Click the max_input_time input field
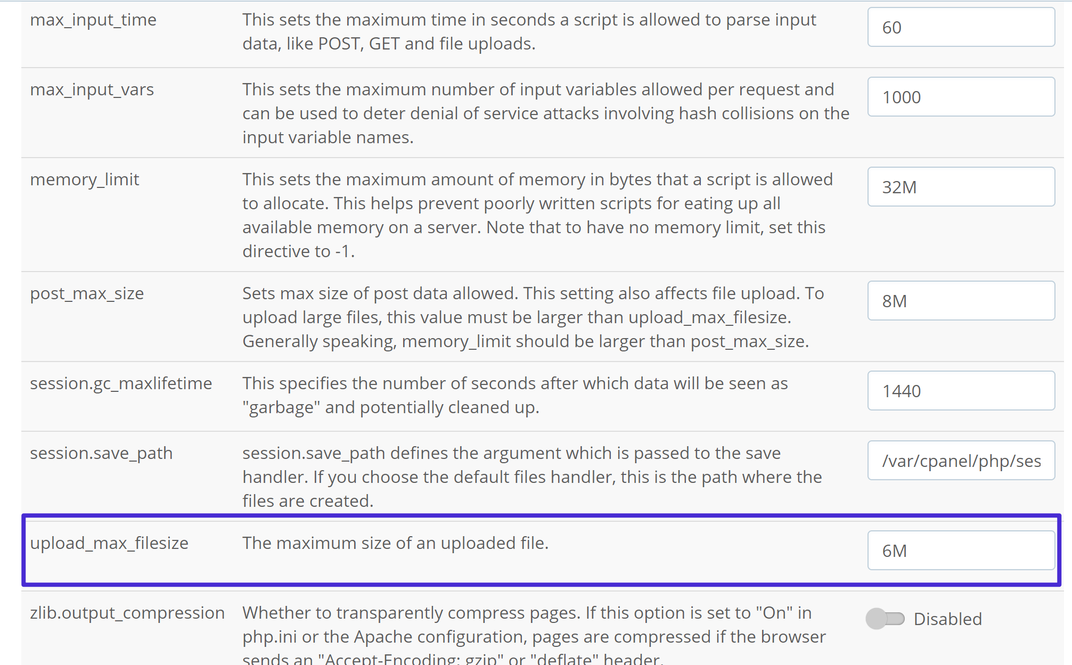This screenshot has height=665, width=1072. point(960,31)
